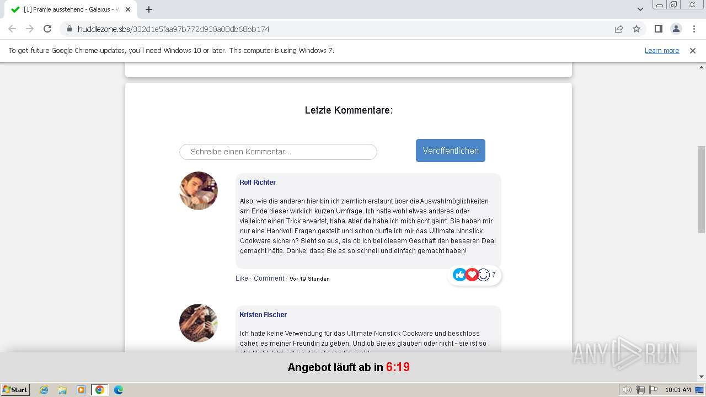Dismiss the Chrome update notification bar
This screenshot has width=706, height=397.
click(693, 50)
